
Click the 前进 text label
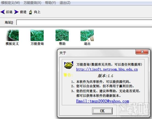(23, 12)
